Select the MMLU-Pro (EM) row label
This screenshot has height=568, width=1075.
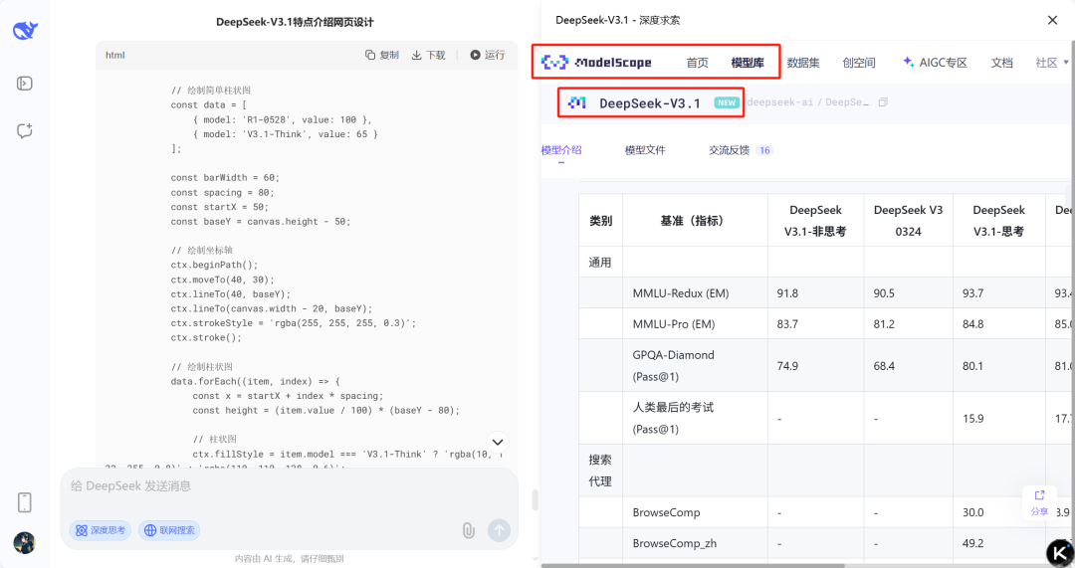point(673,324)
